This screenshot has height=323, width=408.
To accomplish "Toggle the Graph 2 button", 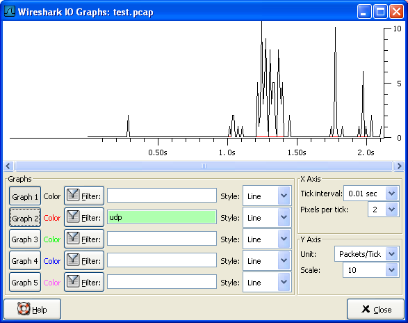I will click(25, 218).
